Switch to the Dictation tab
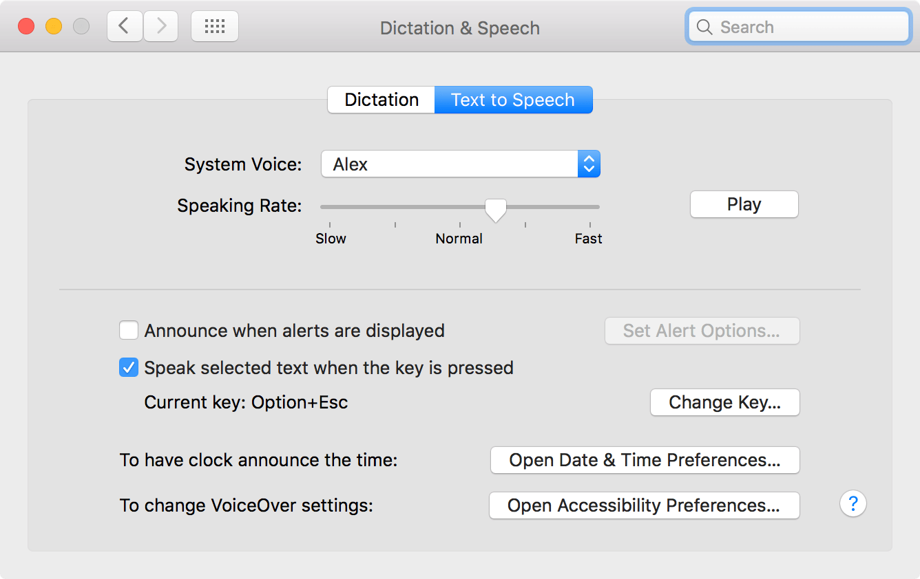Viewport: 920px width, 579px height. [x=381, y=100]
